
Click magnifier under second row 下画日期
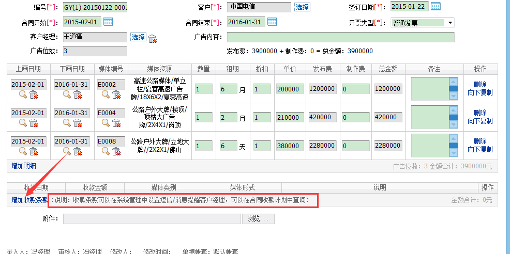(67, 122)
